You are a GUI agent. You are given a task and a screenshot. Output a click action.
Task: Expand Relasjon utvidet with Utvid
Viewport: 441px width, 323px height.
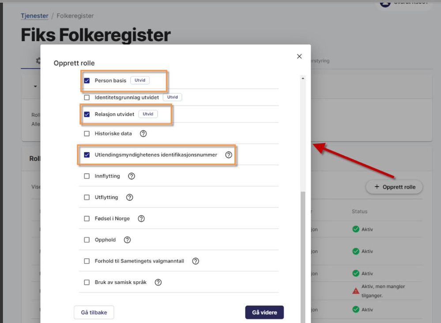tap(148, 114)
